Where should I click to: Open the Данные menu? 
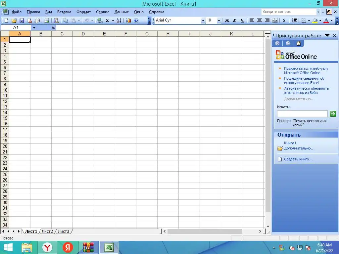coord(121,12)
